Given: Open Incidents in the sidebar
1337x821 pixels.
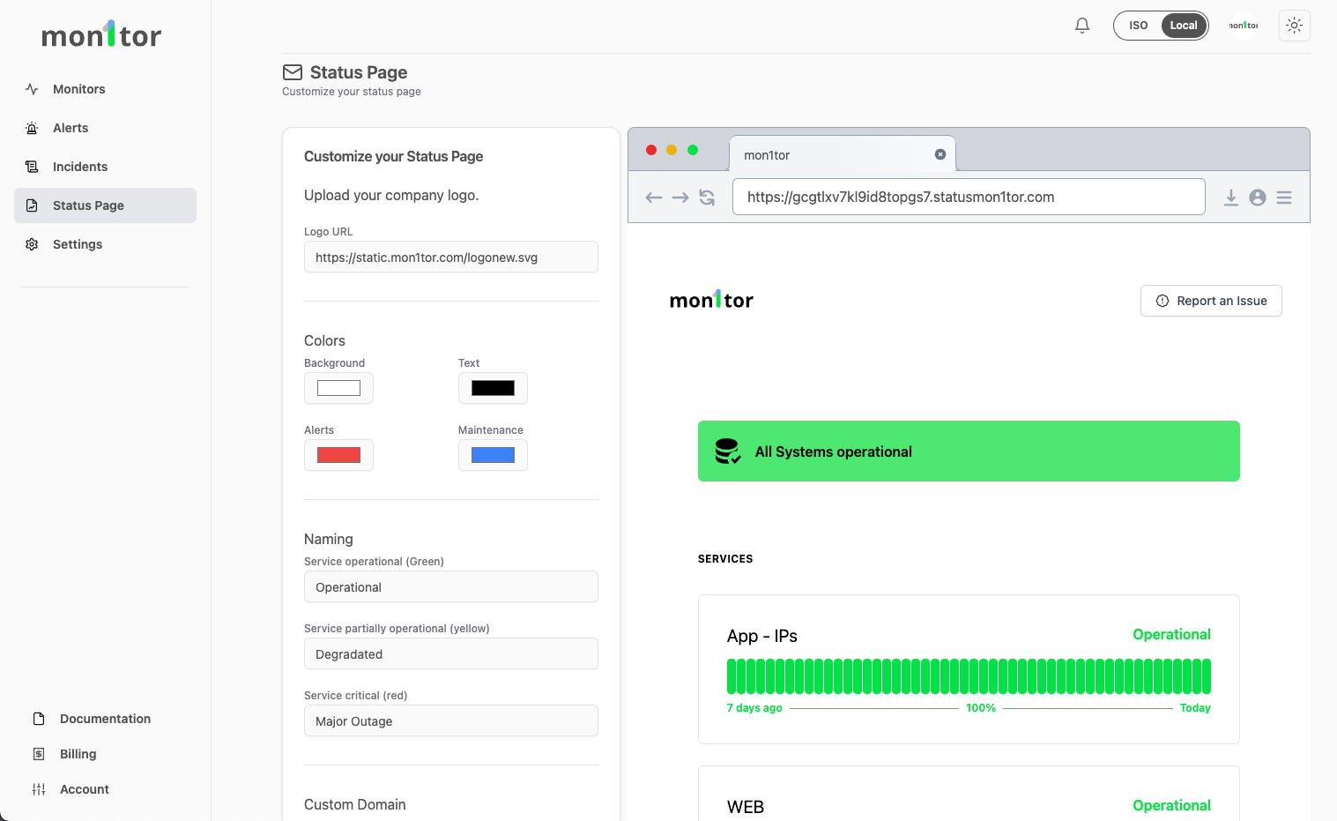Looking at the screenshot, I should click(x=105, y=167).
